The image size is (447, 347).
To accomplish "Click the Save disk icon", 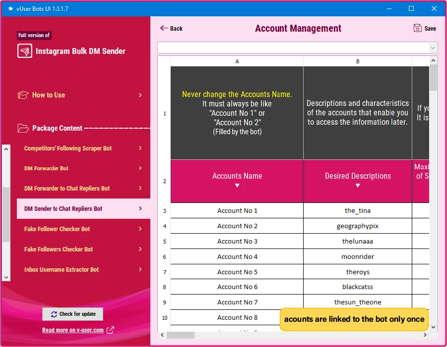I will pos(417,28).
